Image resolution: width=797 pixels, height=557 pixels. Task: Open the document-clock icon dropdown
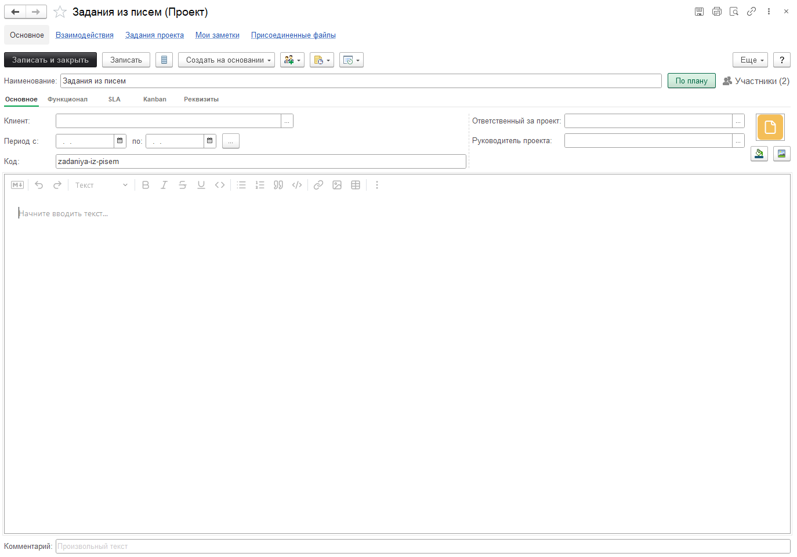pyautogui.click(x=322, y=60)
